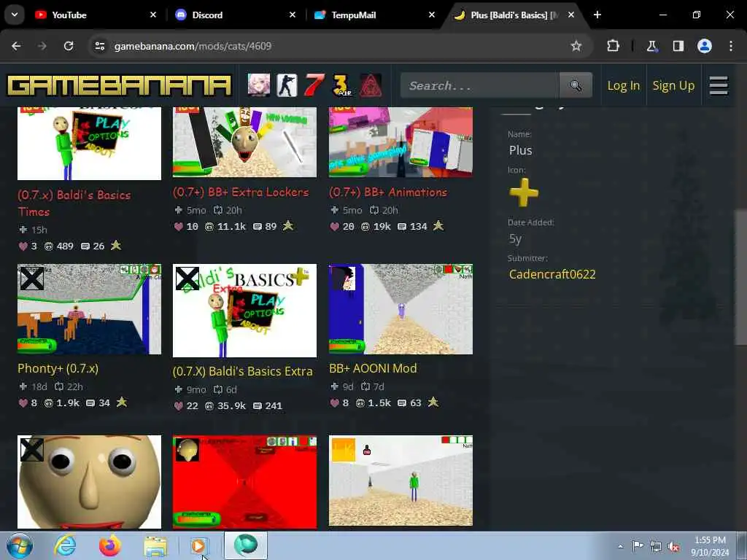Open the white hallway Baldi thumbnail

(x=400, y=481)
